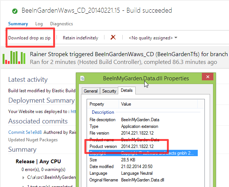This screenshot has height=187, width=229.
Task: Open the Diagnostics tab
Action: click(61, 24)
